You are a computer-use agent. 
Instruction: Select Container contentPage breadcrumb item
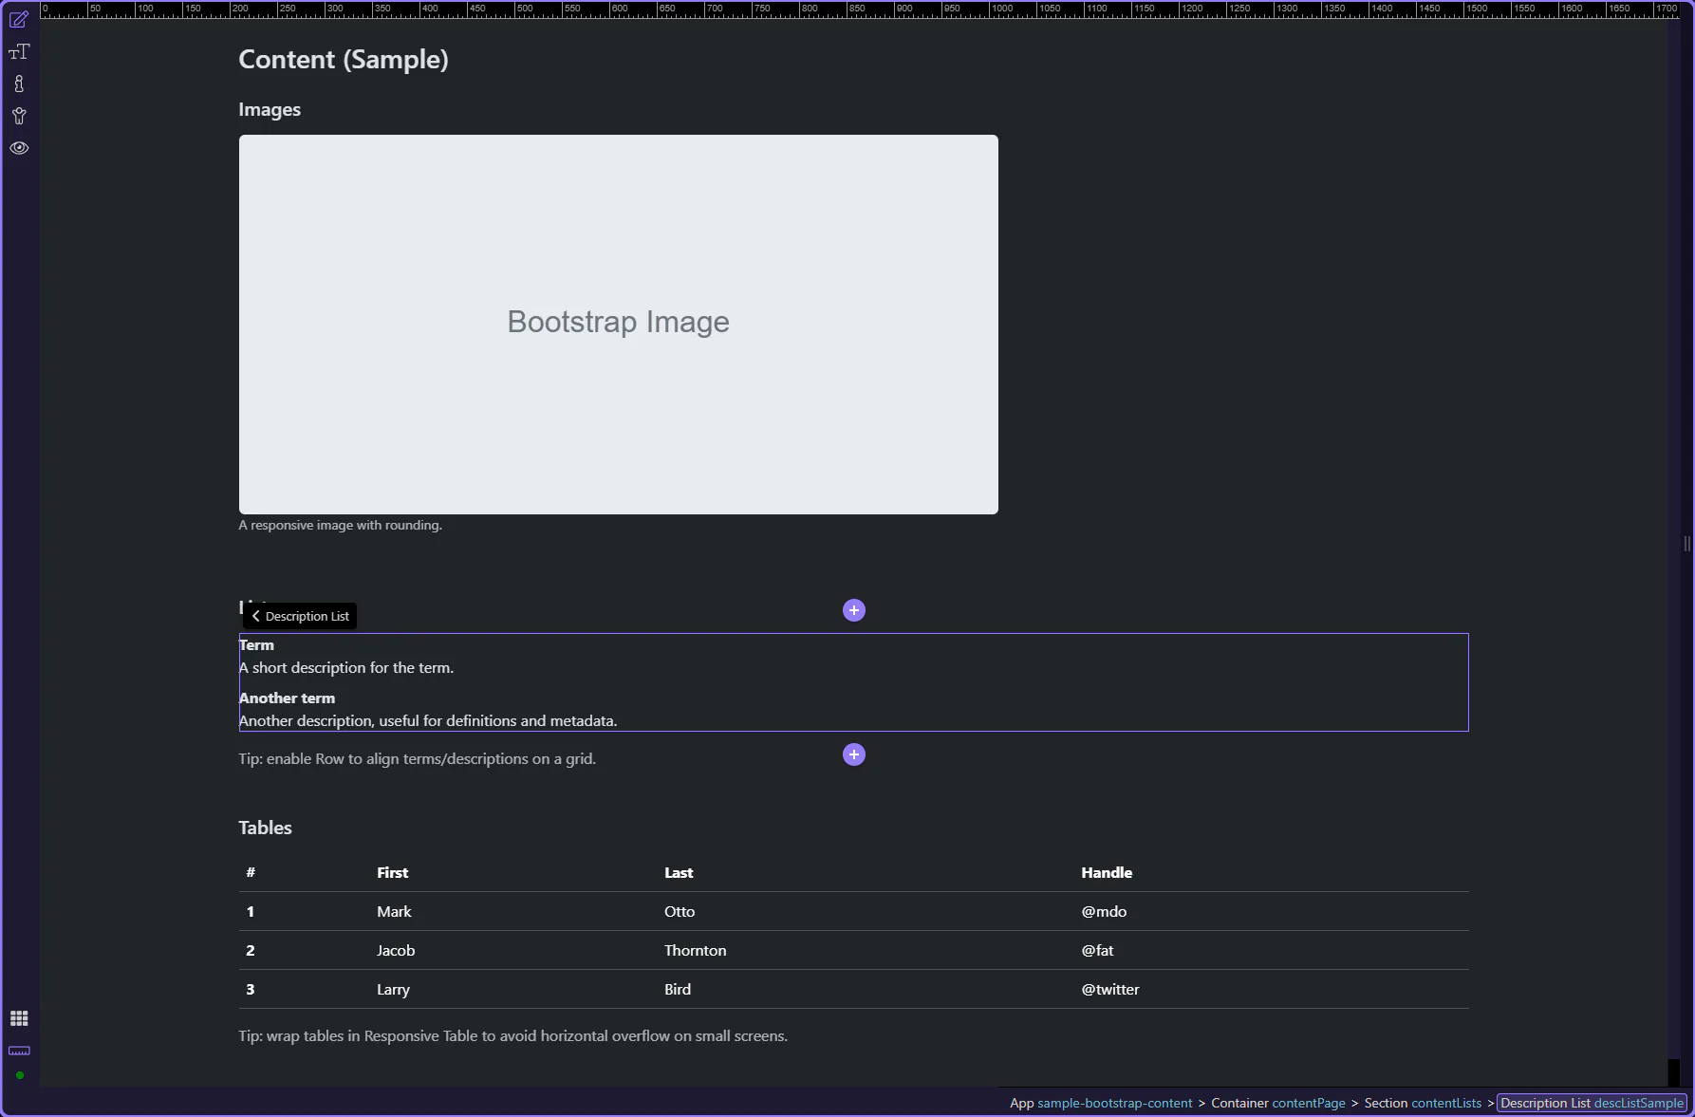click(1277, 1103)
